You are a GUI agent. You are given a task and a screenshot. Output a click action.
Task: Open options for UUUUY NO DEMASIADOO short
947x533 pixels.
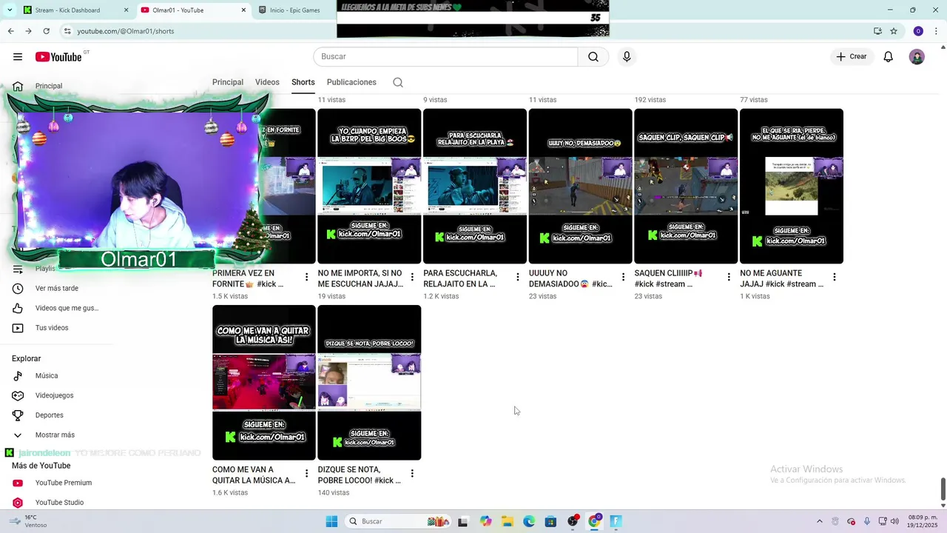point(623,278)
